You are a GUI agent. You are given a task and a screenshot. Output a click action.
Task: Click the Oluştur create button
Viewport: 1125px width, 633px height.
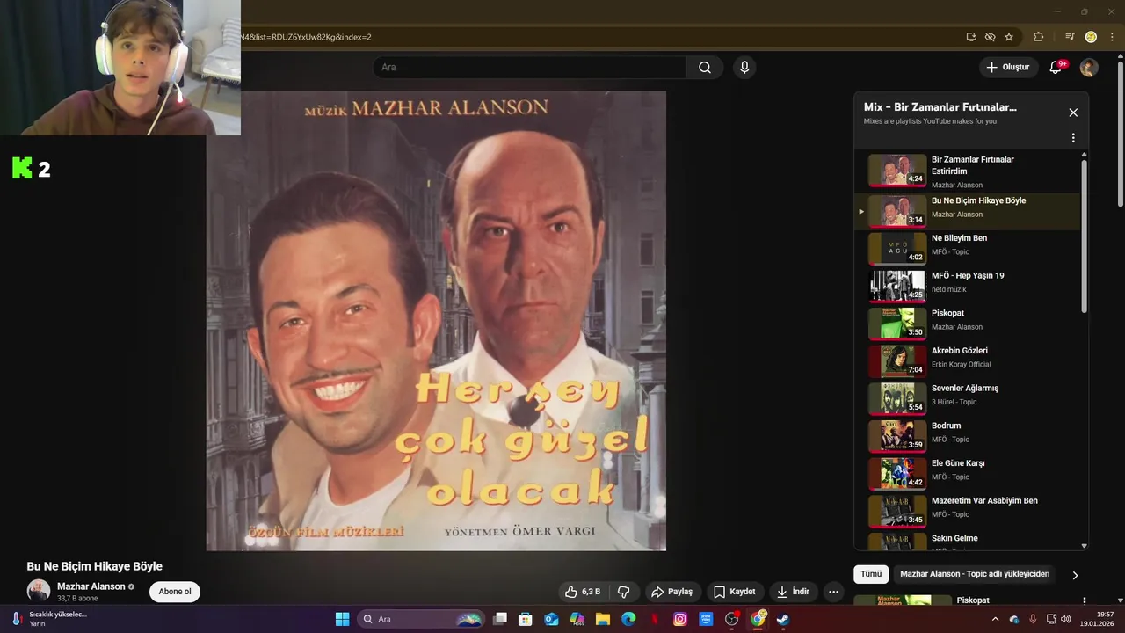tap(1008, 68)
